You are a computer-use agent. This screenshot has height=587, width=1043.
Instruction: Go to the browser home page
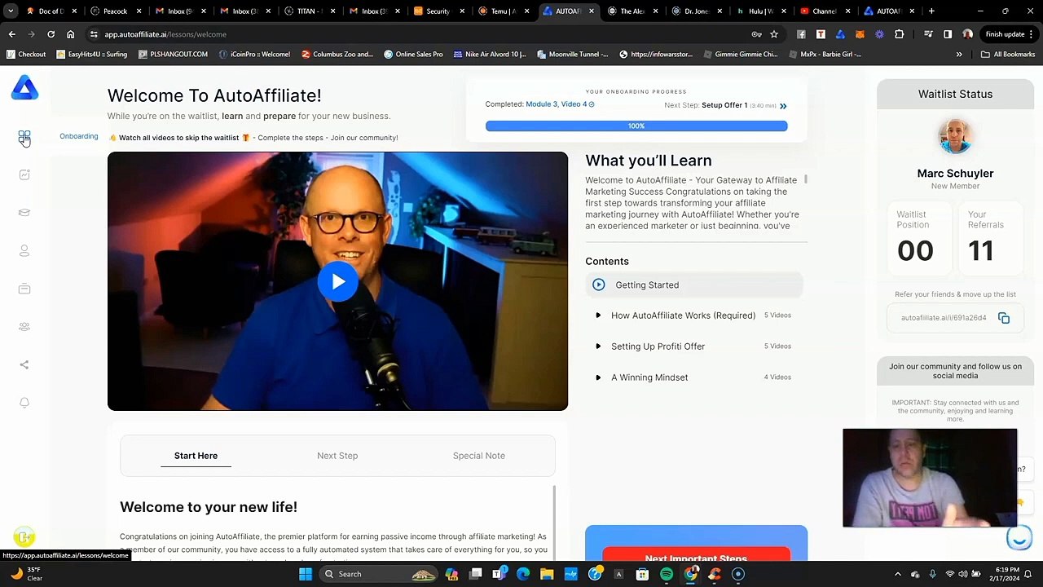pyautogui.click(x=70, y=34)
